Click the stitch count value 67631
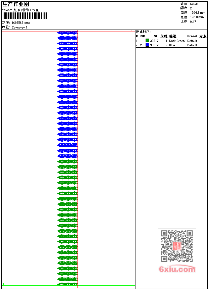 pyautogui.click(x=194, y=4)
